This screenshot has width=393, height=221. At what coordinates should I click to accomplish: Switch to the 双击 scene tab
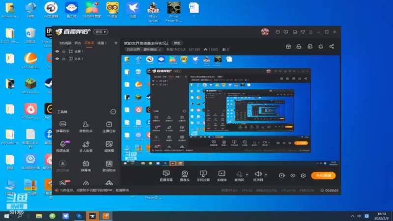tap(78, 43)
